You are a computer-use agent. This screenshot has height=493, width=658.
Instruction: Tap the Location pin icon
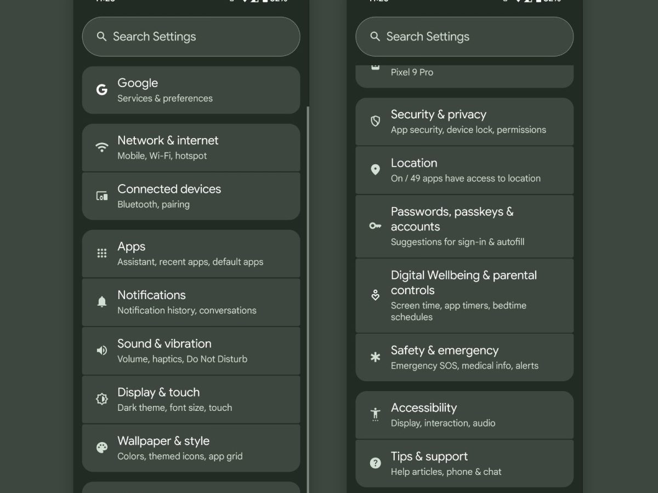tap(375, 170)
